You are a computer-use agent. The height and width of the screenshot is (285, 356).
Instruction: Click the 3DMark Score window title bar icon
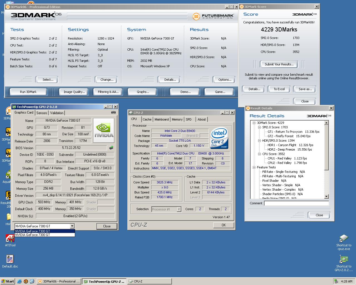coord(241,7)
